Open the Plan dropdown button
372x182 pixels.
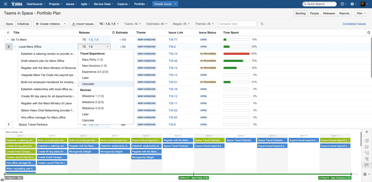pos(361,13)
